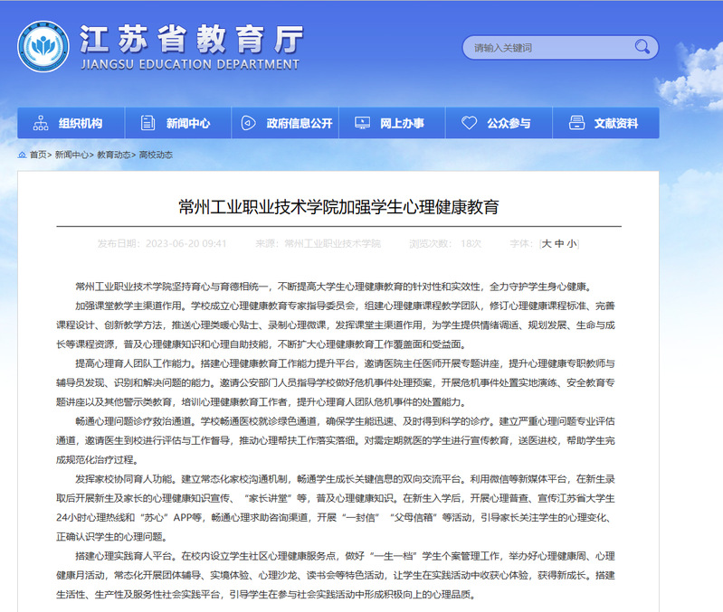Image resolution: width=723 pixels, height=612 pixels.
Task: Click the source name after 来源
Action: [332, 243]
